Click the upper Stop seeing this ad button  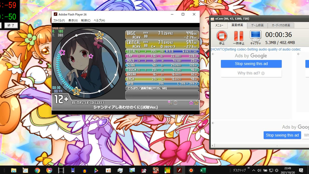(251, 64)
